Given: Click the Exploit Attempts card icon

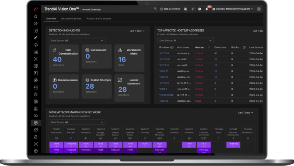Looking at the screenshot, I should pyautogui.click(x=87, y=80).
